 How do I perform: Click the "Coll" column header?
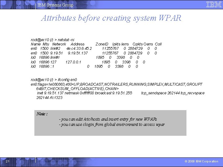[158, 44]
